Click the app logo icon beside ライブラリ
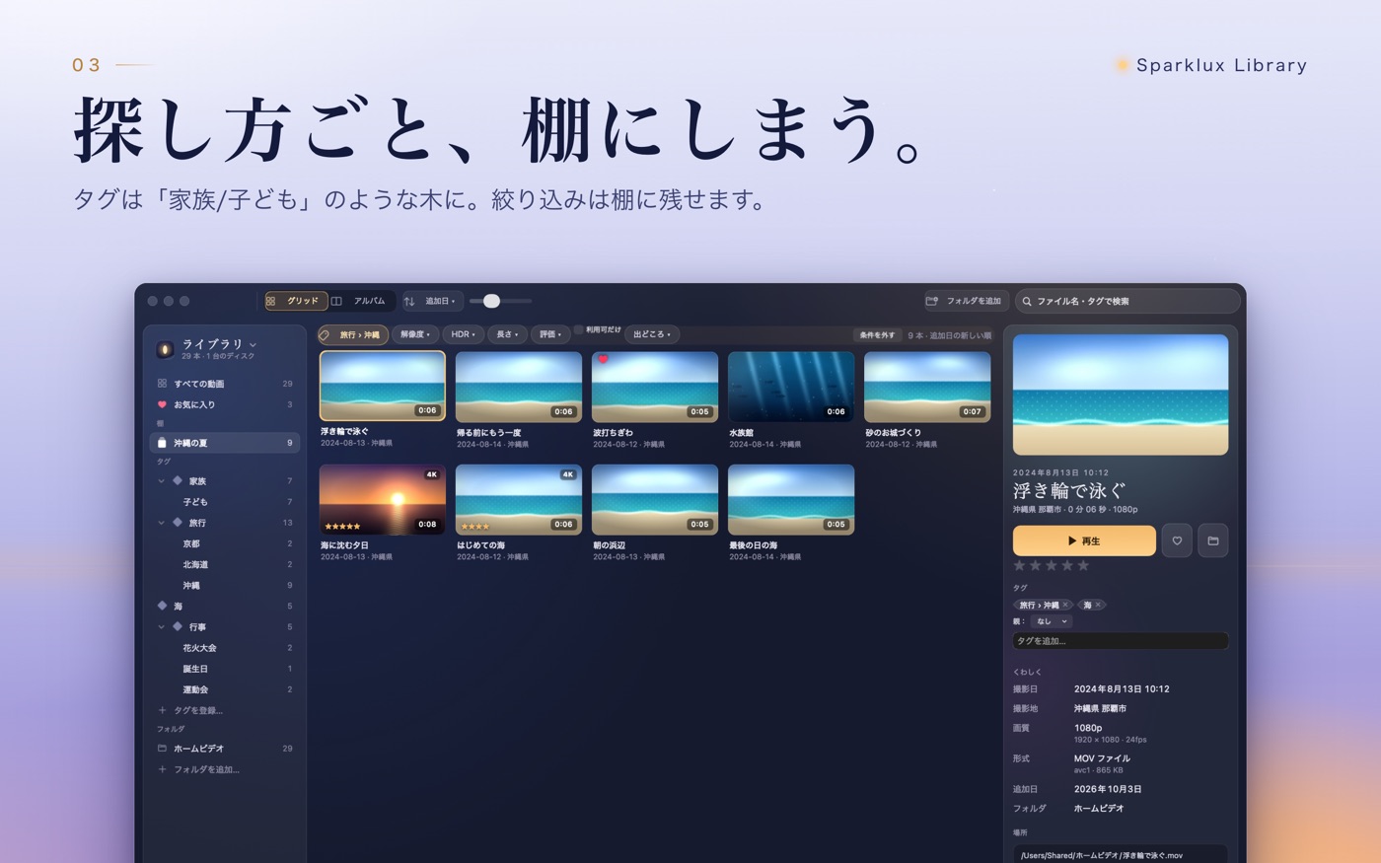Screen dimensions: 1381x863 coord(165,349)
